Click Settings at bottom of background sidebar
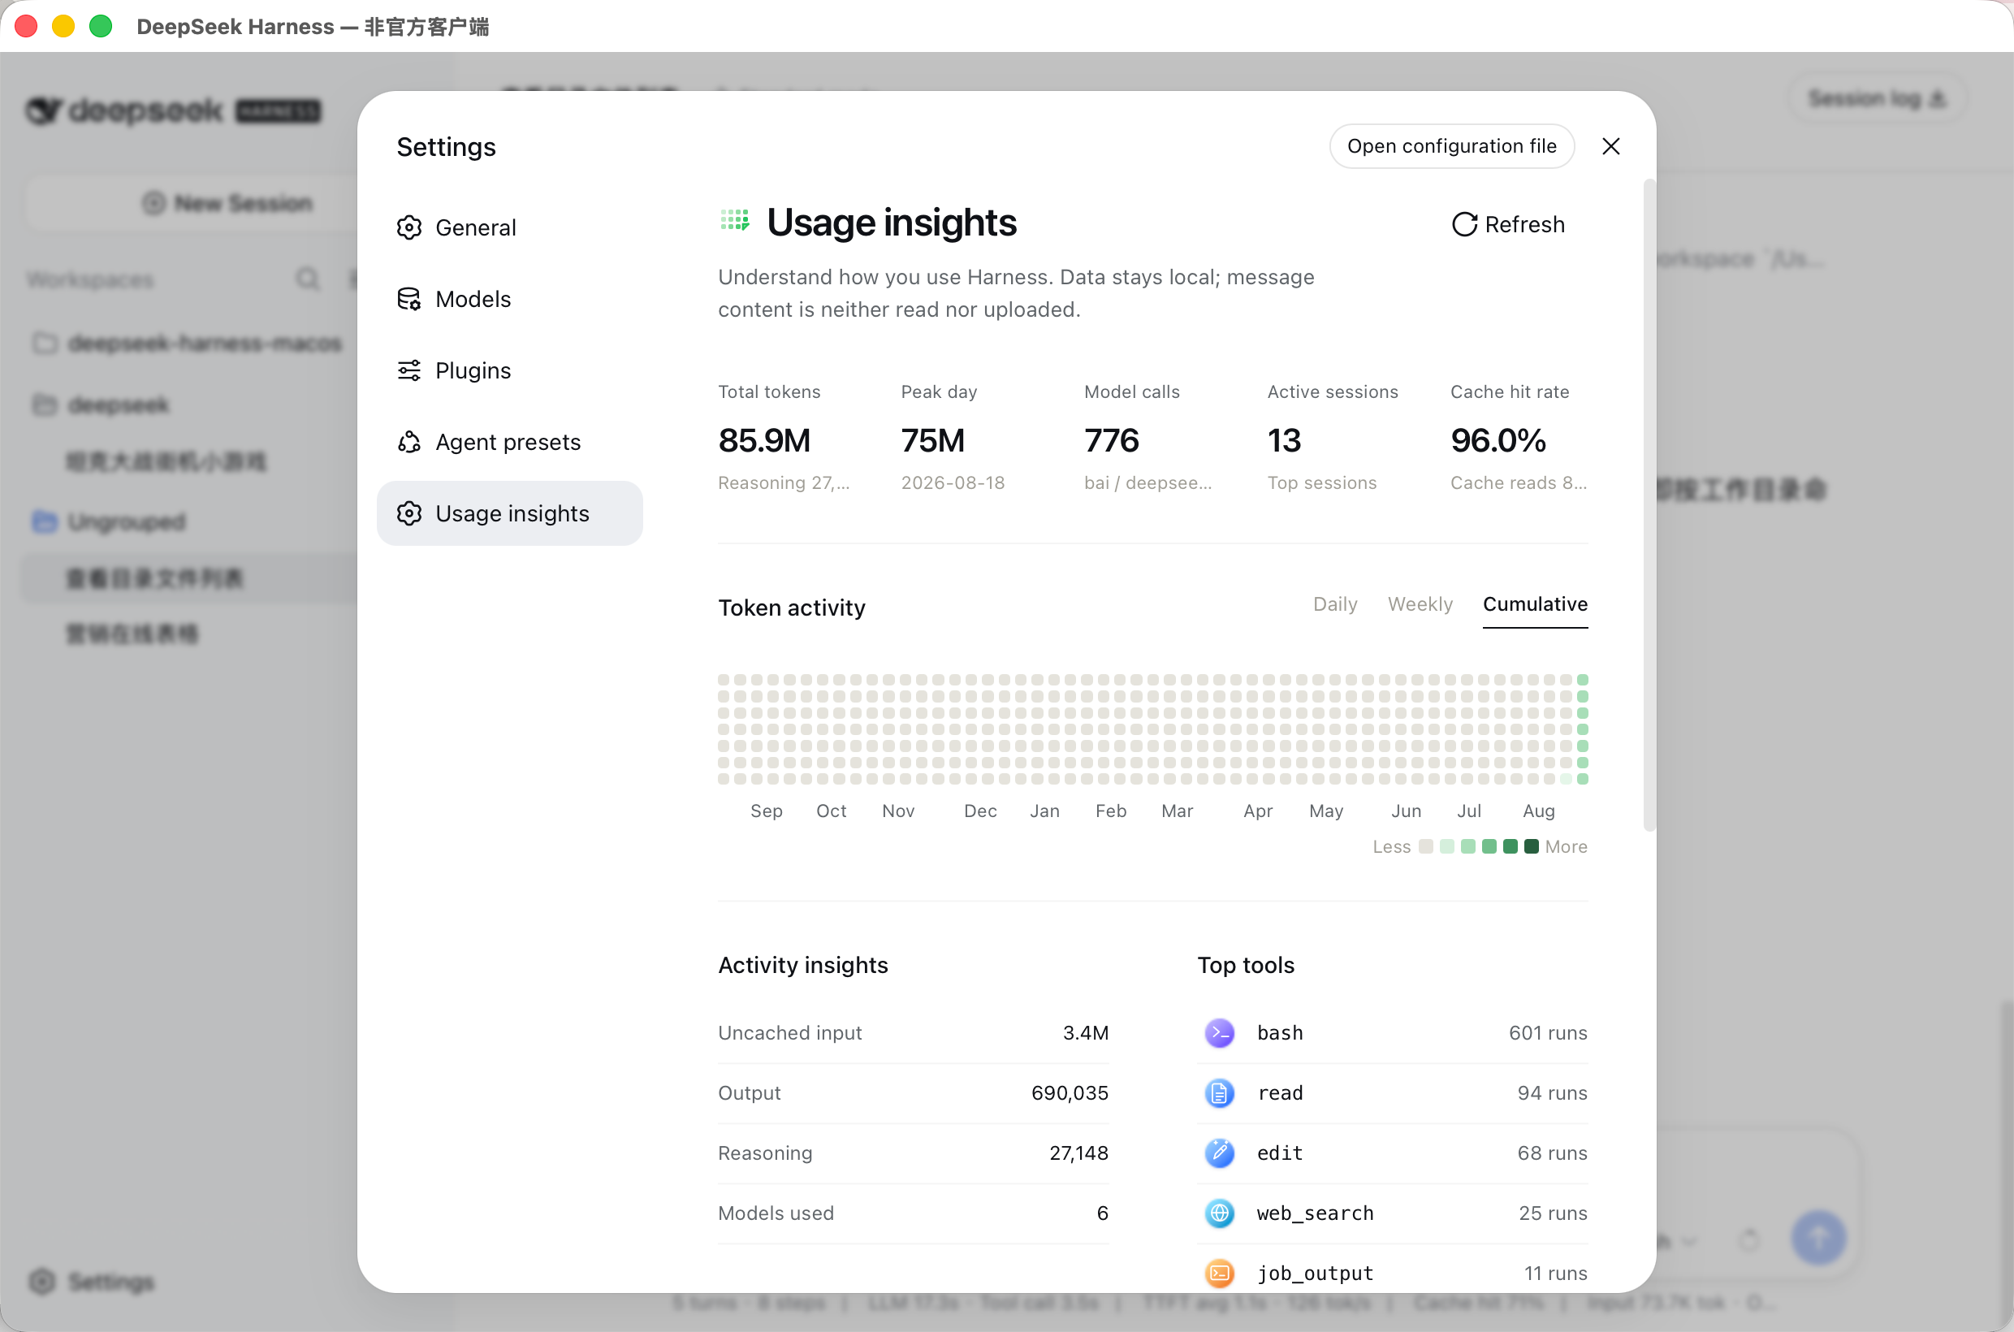Image resolution: width=2014 pixels, height=1332 pixels. 92,1281
